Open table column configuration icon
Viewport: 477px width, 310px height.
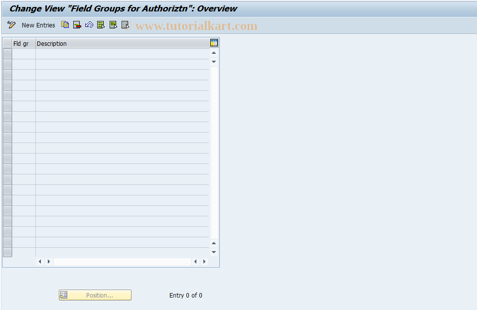pos(214,43)
